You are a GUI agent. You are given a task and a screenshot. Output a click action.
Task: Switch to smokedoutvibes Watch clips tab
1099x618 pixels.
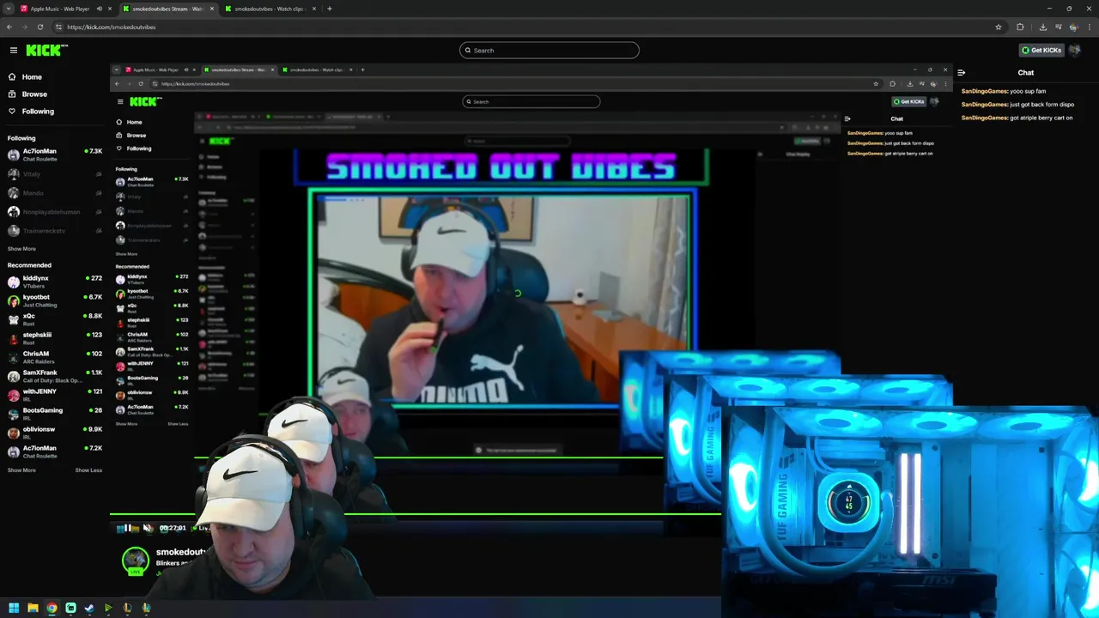click(270, 9)
